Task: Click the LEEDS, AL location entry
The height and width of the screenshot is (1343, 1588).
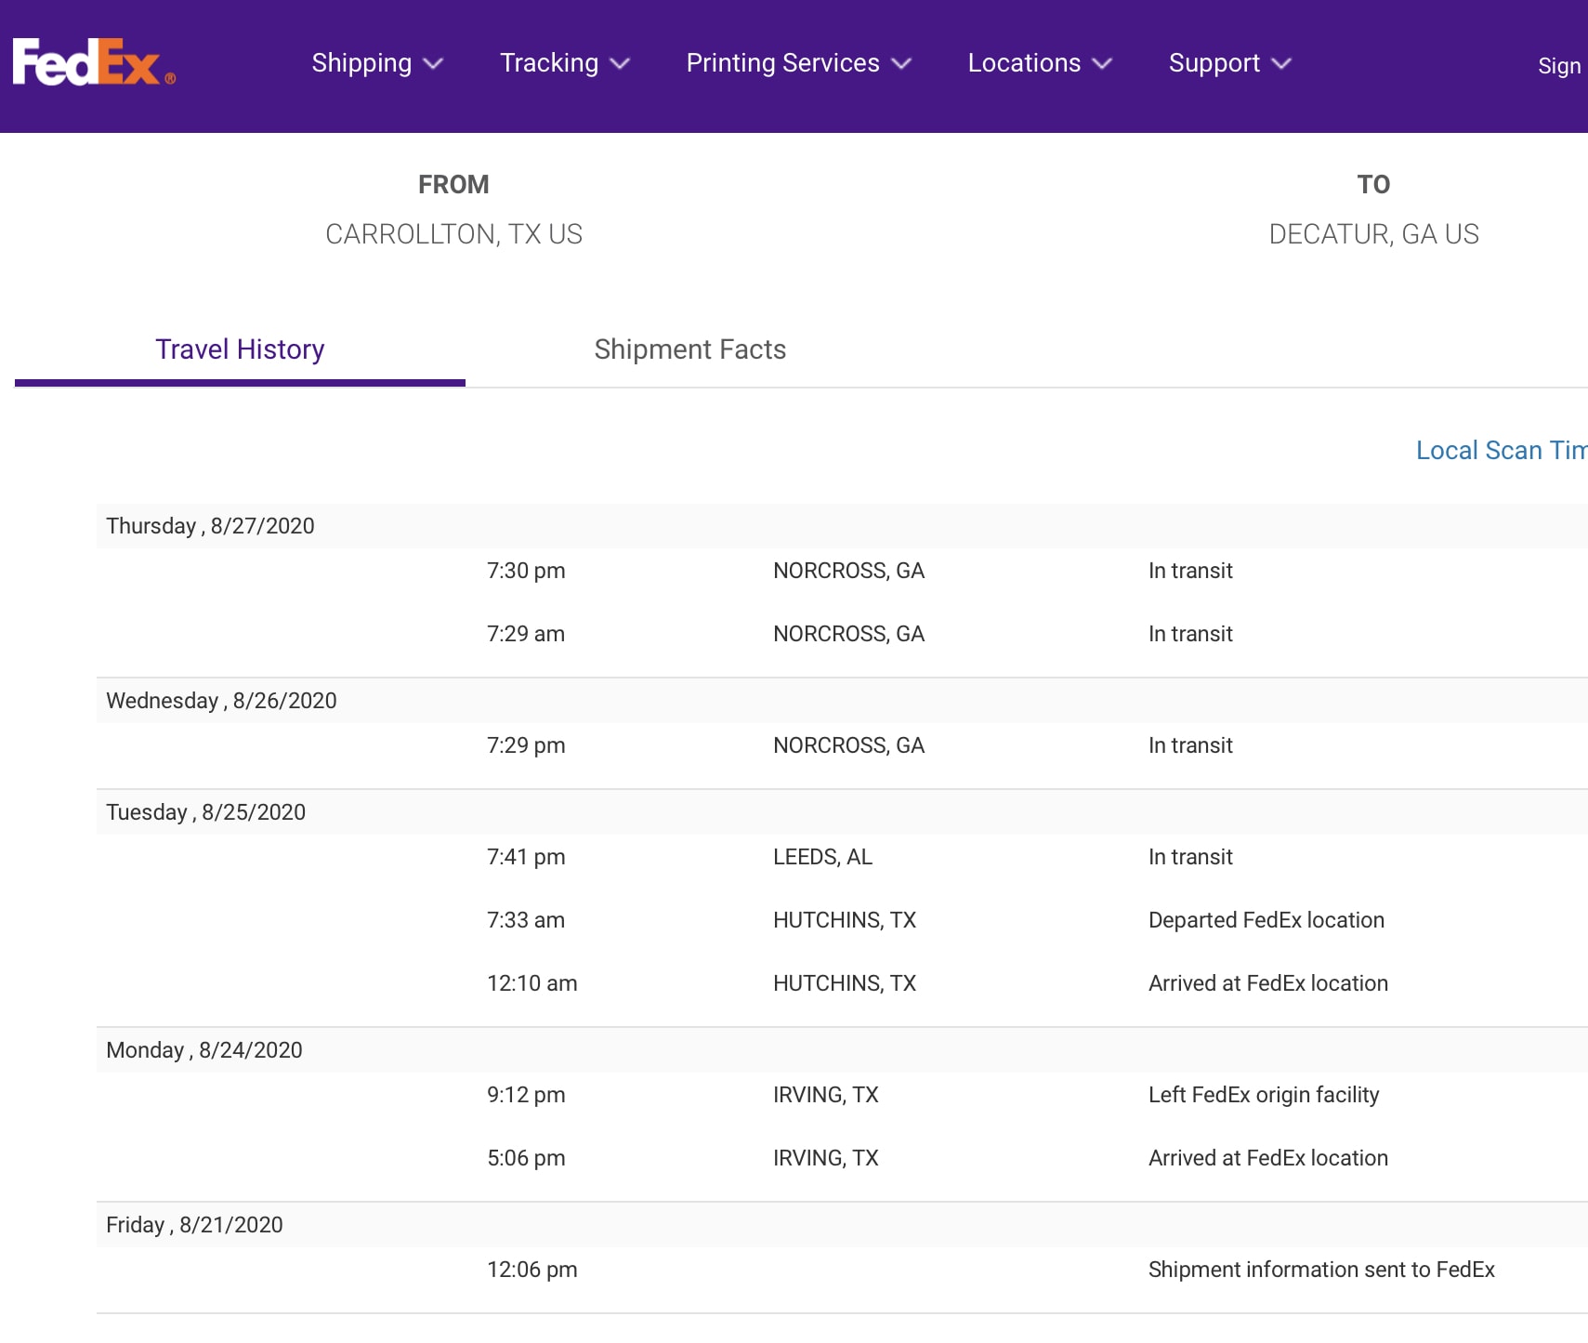Action: (x=822, y=857)
